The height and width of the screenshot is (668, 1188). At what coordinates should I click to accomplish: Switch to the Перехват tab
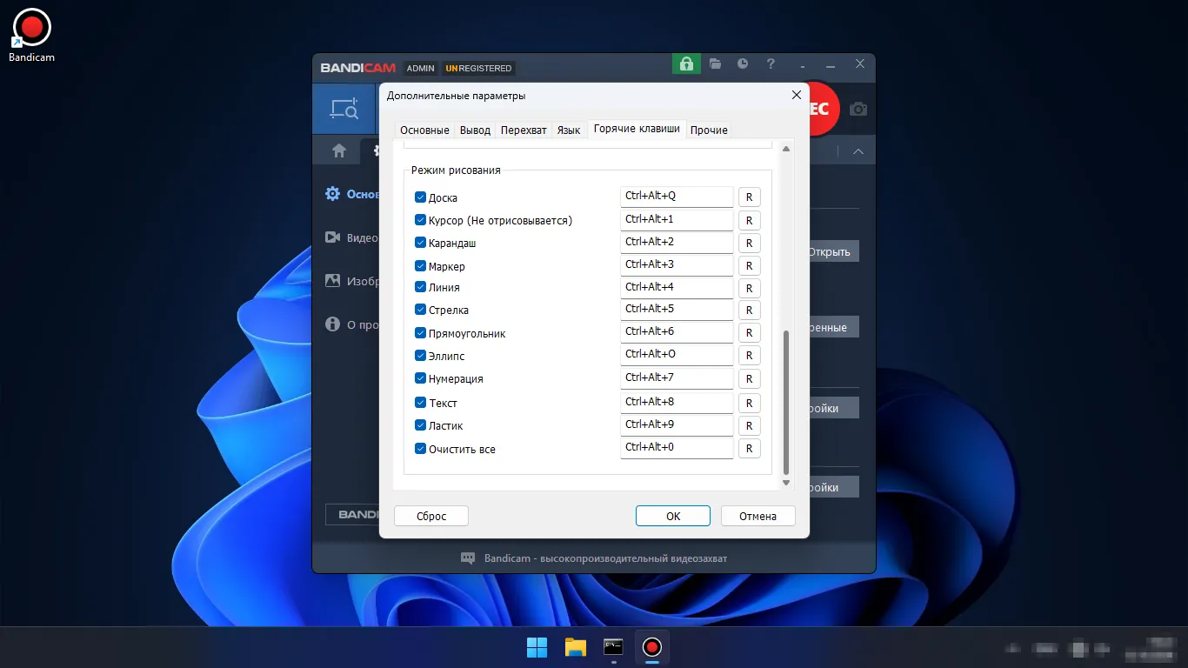(524, 130)
